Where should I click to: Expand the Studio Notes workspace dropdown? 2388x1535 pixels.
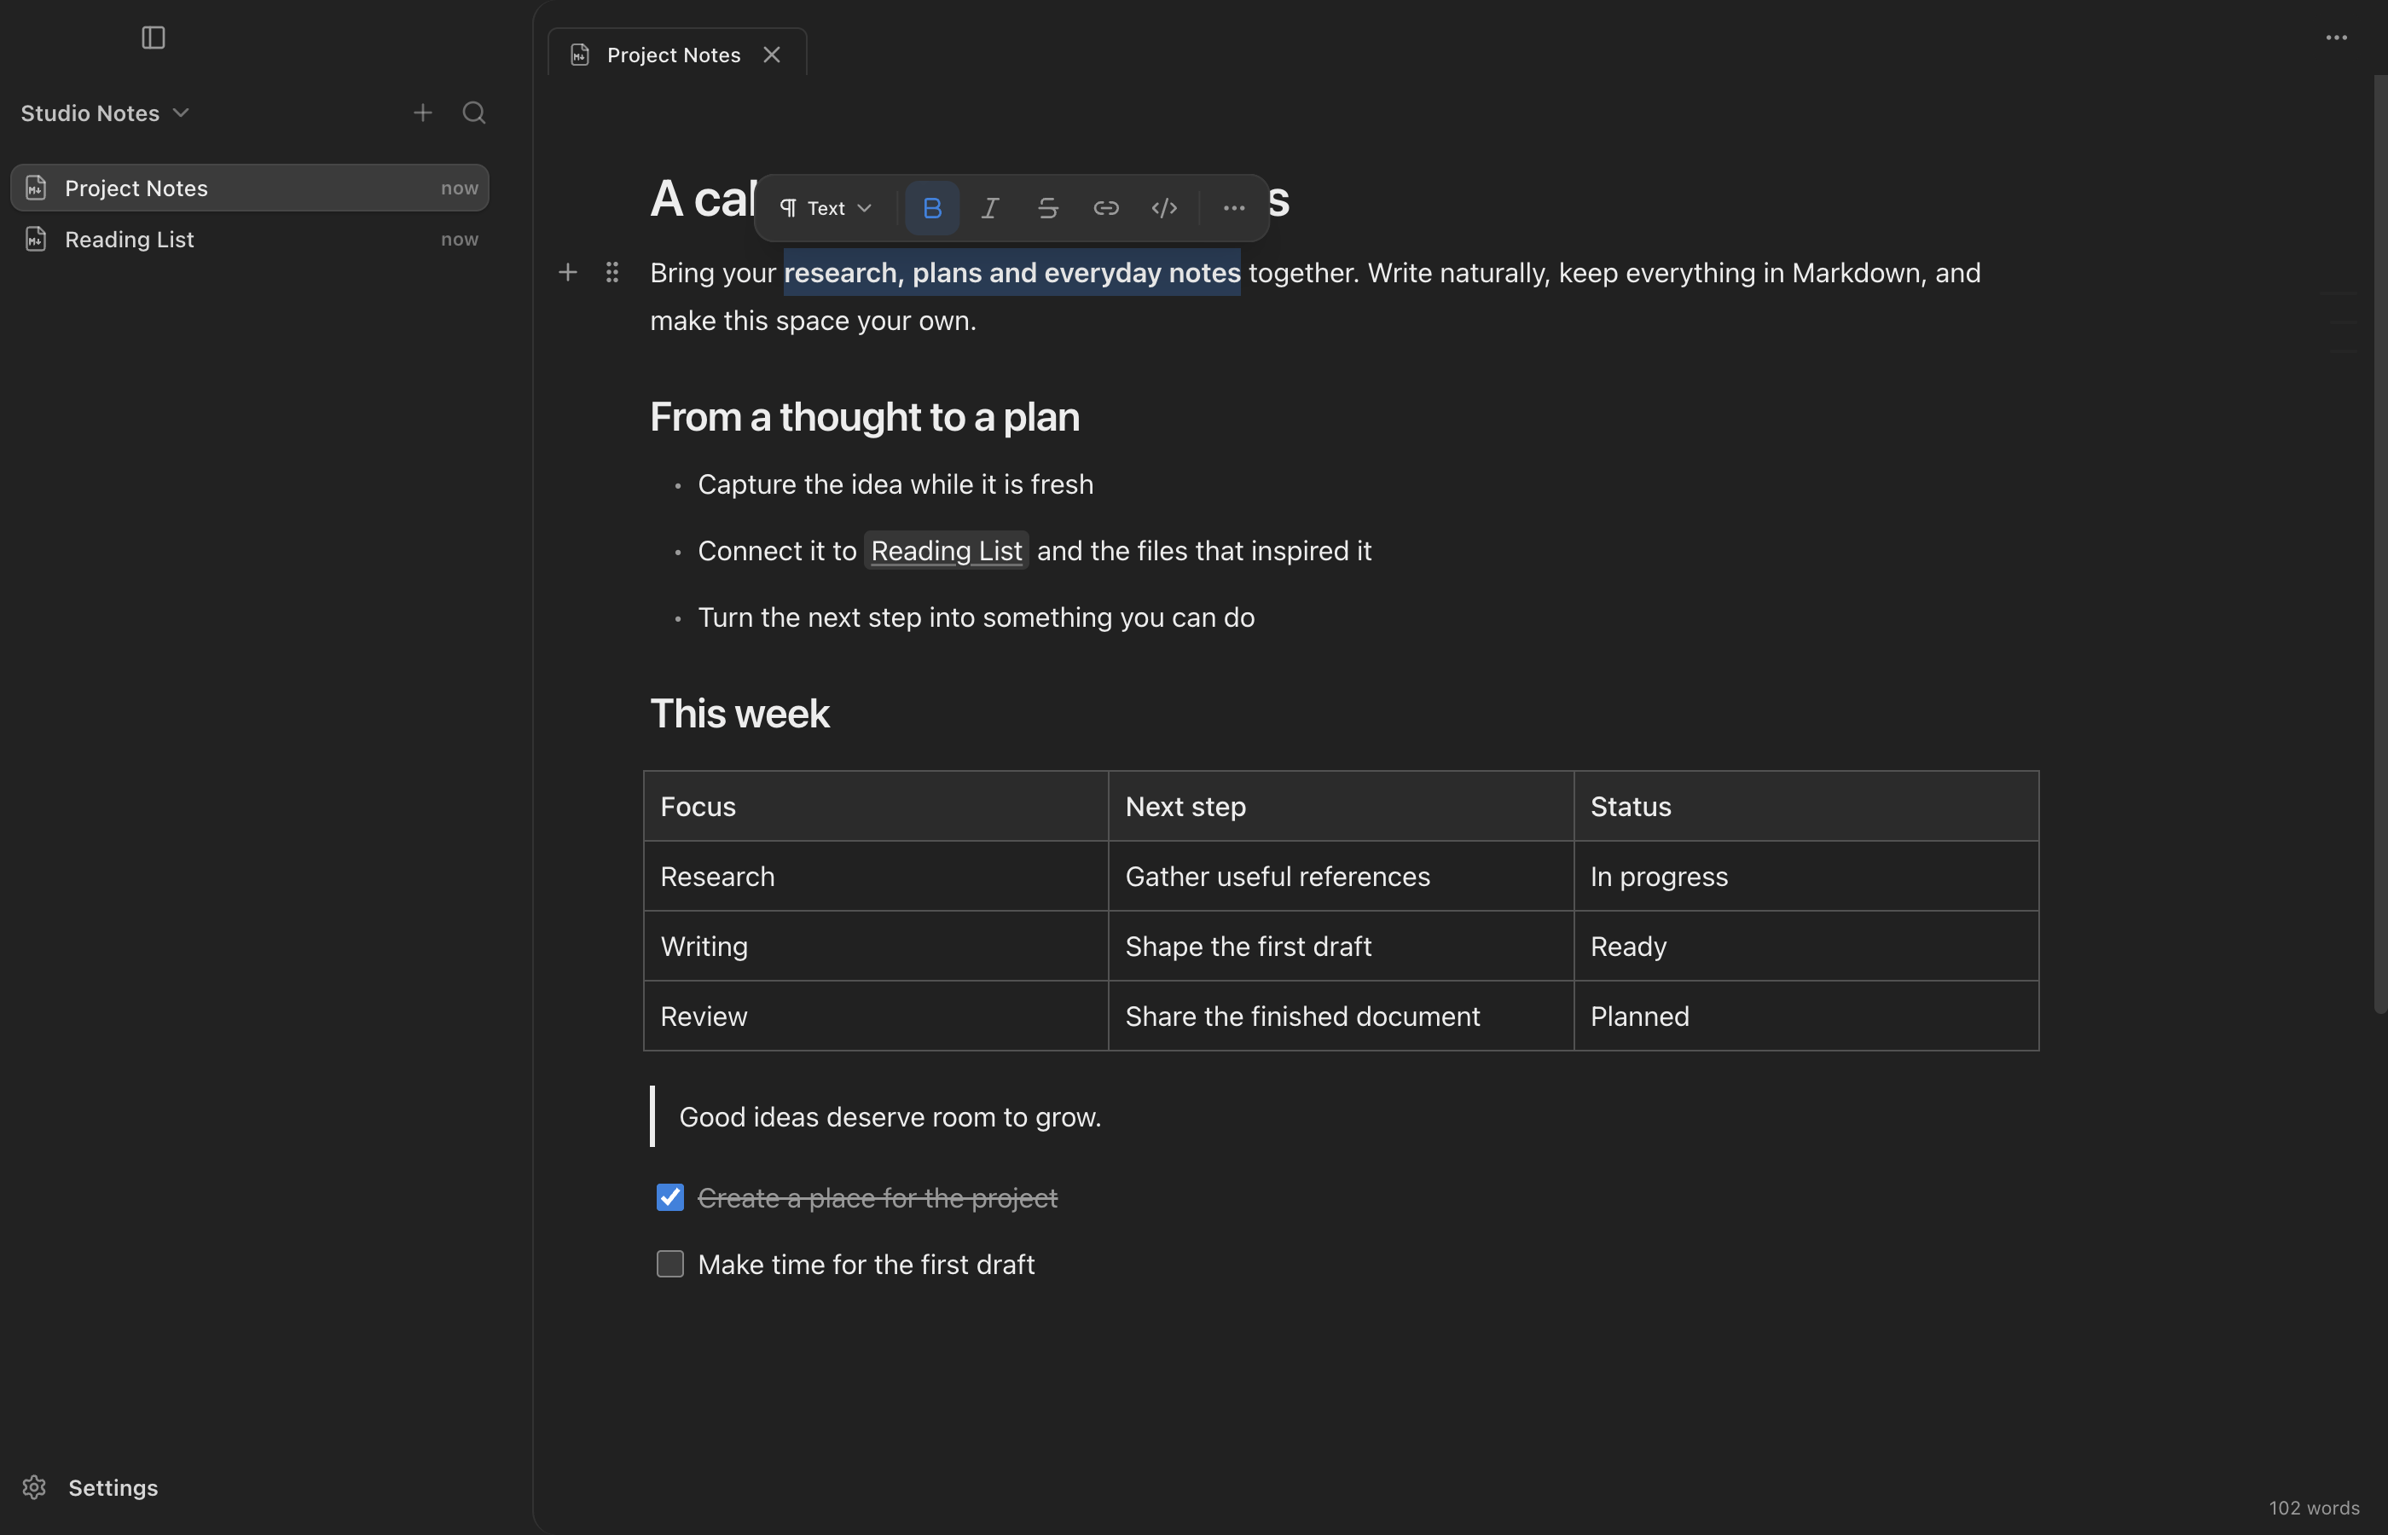(105, 113)
